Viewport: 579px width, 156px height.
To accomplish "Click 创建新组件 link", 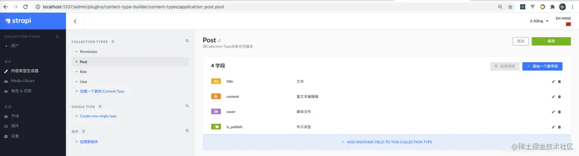I will point(86,142).
